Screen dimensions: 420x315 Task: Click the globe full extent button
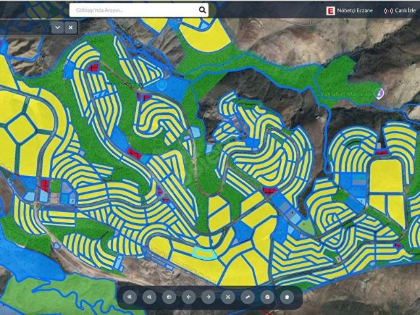coord(169,297)
